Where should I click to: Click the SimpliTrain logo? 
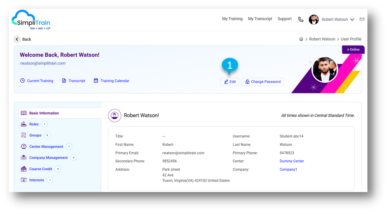coord(31,19)
